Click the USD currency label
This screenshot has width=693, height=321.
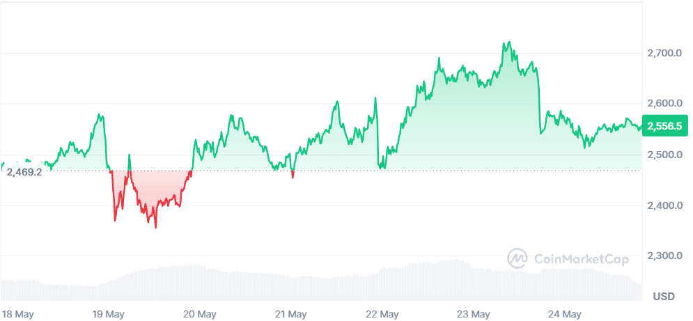[x=663, y=296]
